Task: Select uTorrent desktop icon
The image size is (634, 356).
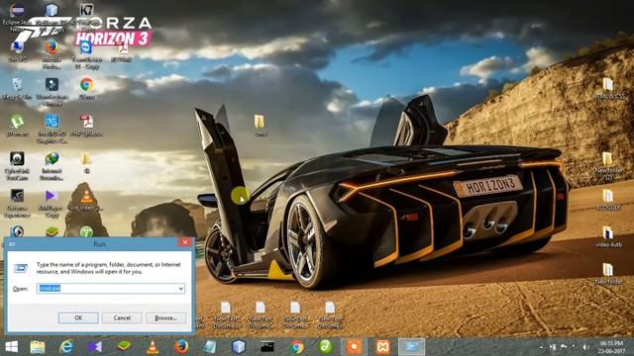Action: point(17,126)
